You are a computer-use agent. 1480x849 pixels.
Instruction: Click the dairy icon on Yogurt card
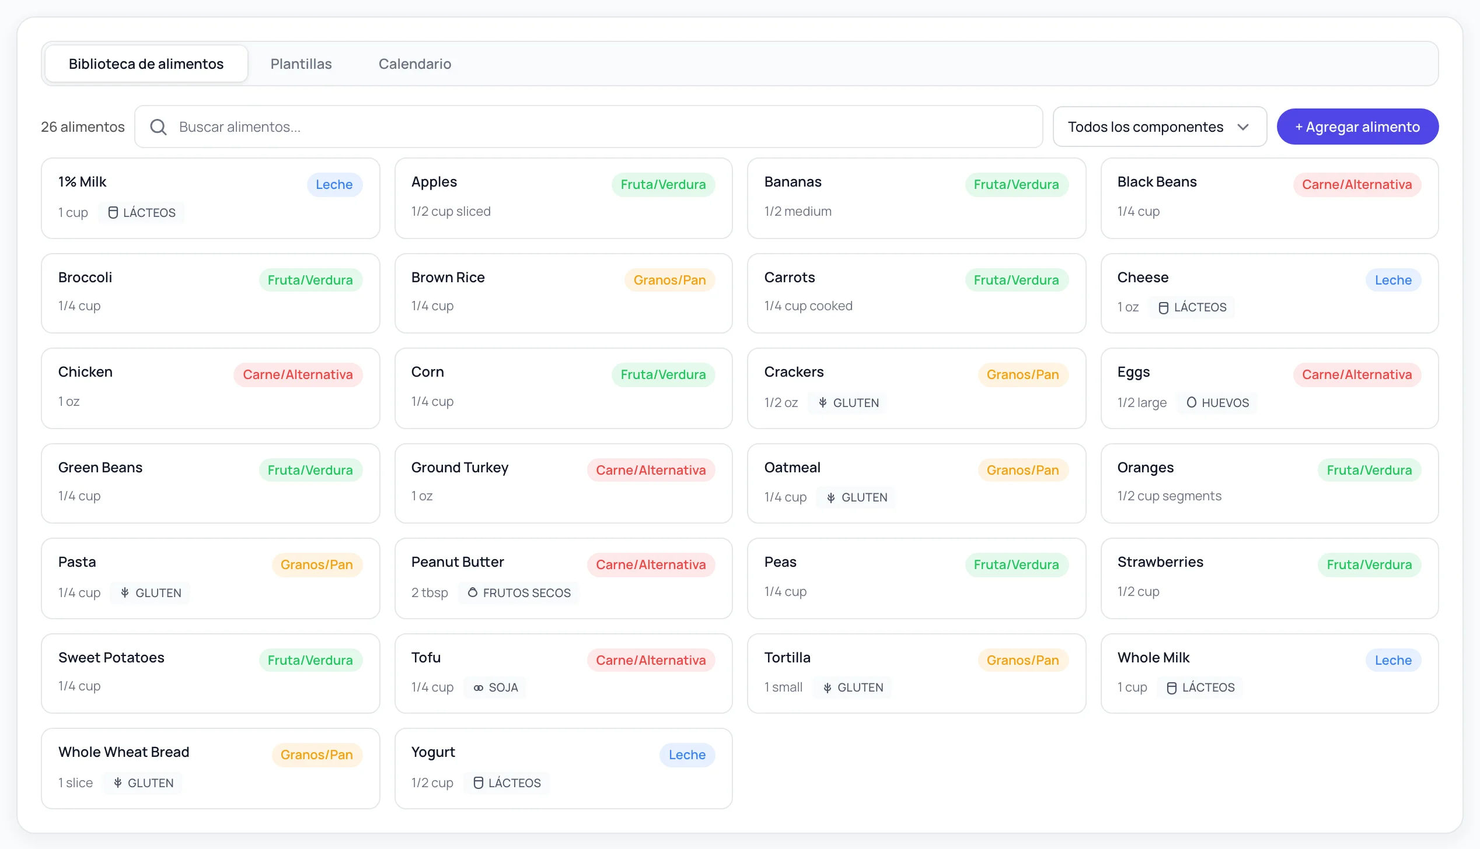478,783
